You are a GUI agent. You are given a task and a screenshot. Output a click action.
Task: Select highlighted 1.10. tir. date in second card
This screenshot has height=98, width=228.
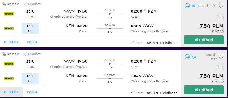[x=30, y=78]
